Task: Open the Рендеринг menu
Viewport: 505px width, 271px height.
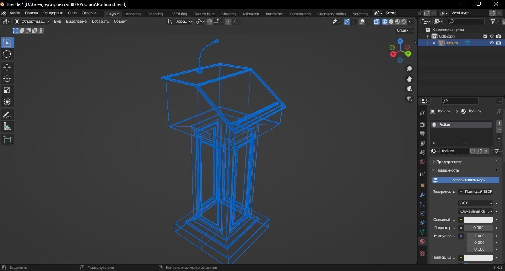Action: (x=53, y=13)
